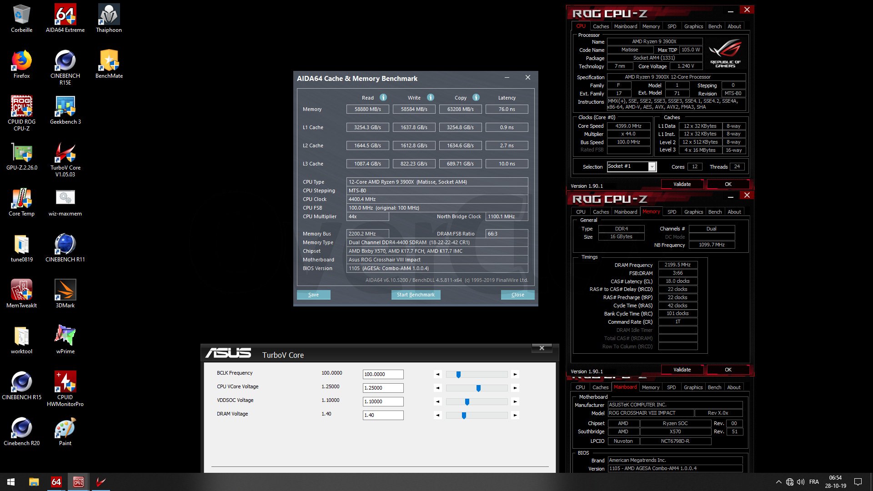Image resolution: width=873 pixels, height=491 pixels.
Task: Click Close button in AIDA64 benchmark
Action: [x=517, y=295]
